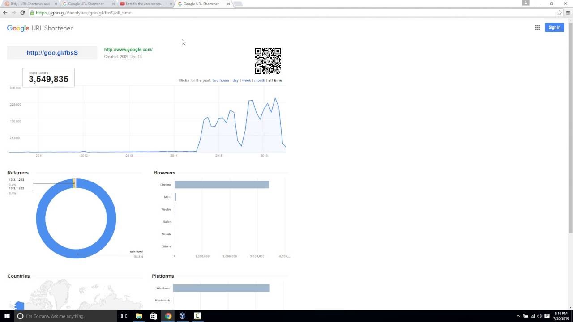The image size is (573, 322).
Task: Click the address bar URL field
Action: [x=291, y=13]
